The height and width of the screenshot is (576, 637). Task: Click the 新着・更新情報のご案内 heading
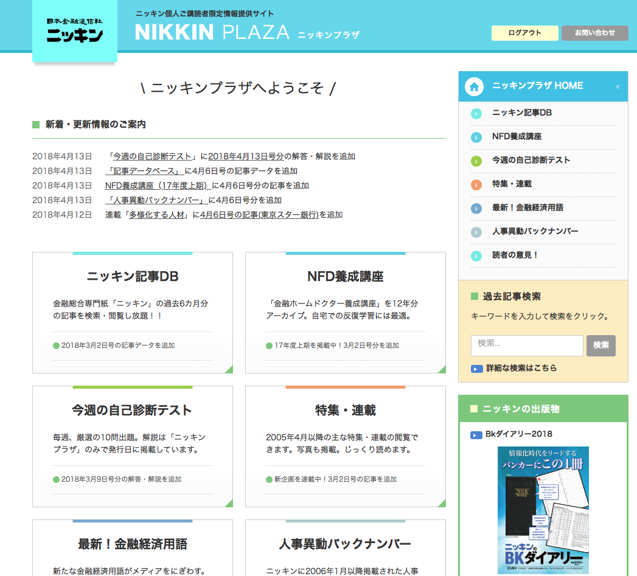point(96,124)
